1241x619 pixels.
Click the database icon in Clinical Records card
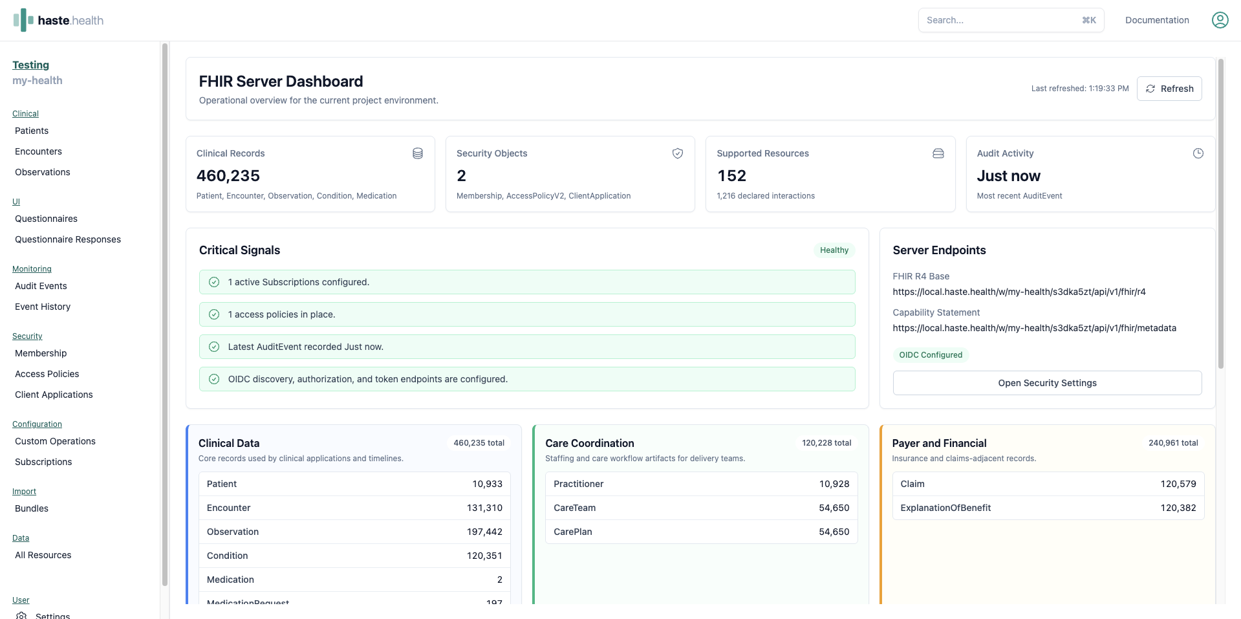(418, 153)
